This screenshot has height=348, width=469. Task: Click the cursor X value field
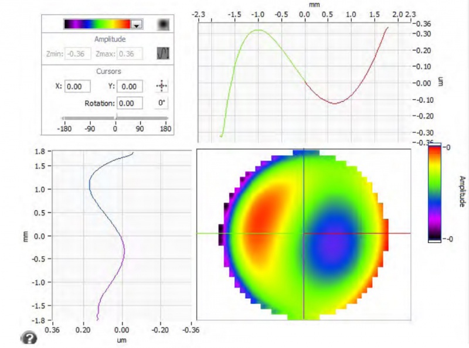tap(77, 87)
